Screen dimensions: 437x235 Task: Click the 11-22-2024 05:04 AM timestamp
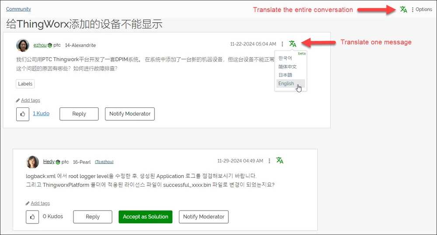[x=253, y=44]
